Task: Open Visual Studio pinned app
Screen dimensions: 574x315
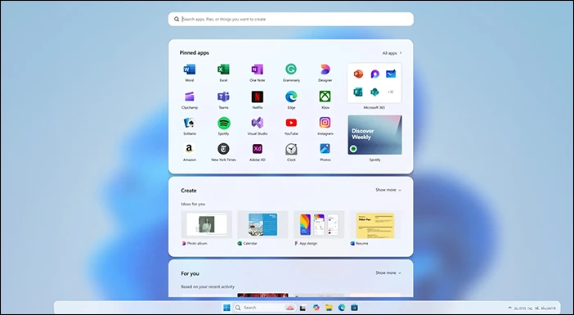Action: 258,123
